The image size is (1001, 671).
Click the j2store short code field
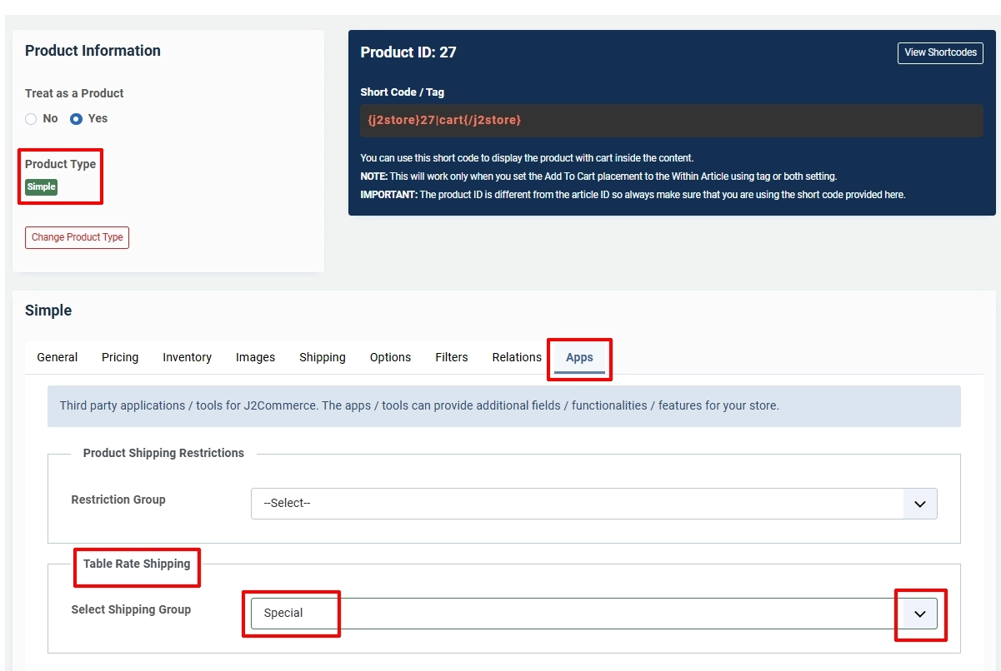(x=671, y=121)
